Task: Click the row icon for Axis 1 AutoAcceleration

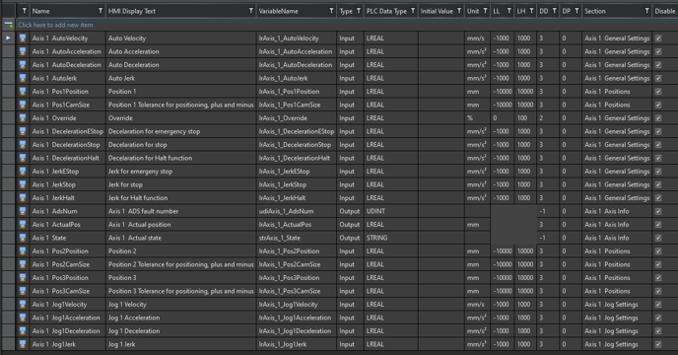Action: (x=23, y=51)
